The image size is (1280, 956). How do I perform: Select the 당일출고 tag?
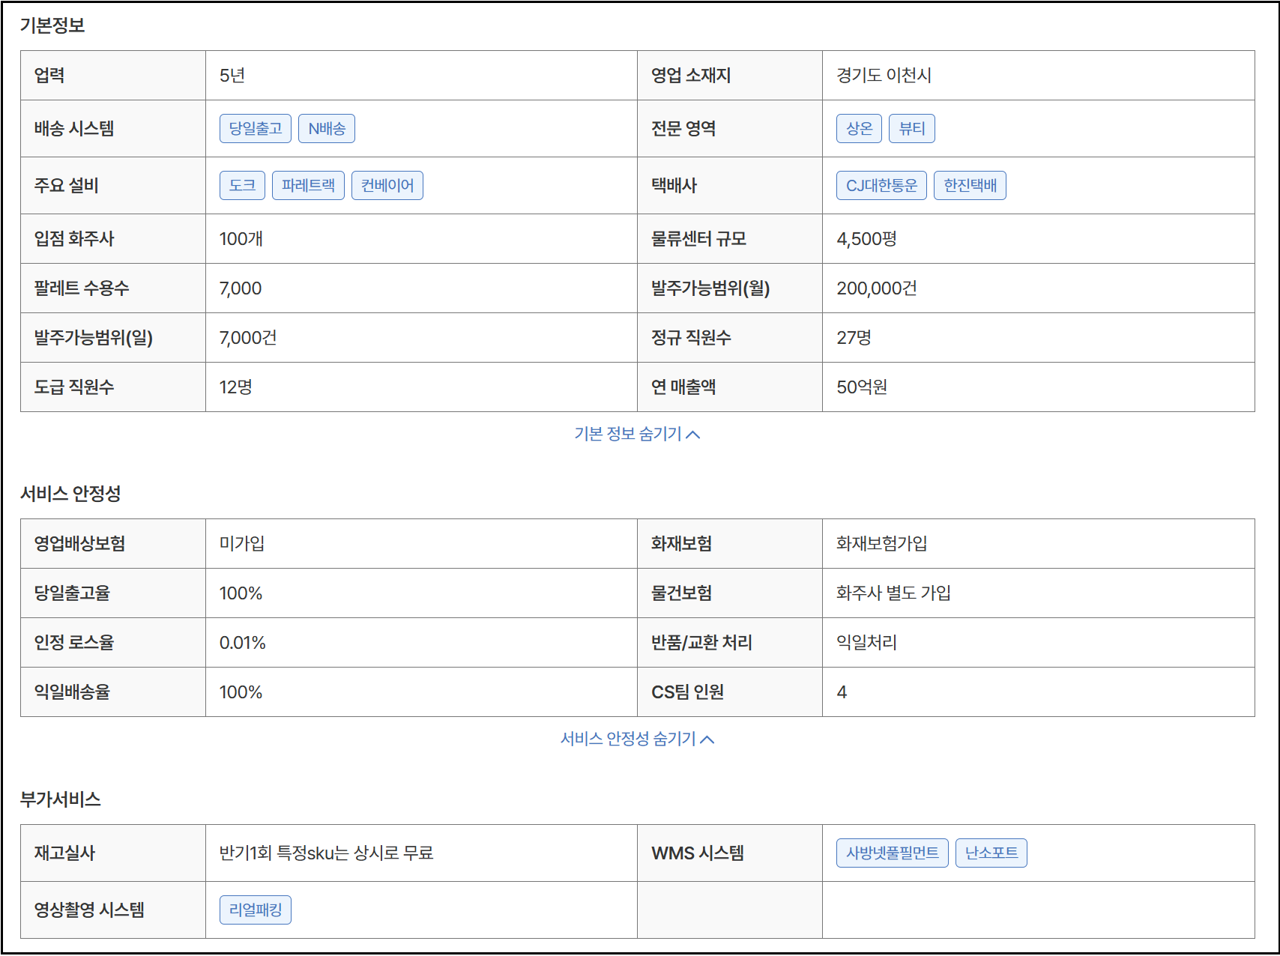[256, 128]
